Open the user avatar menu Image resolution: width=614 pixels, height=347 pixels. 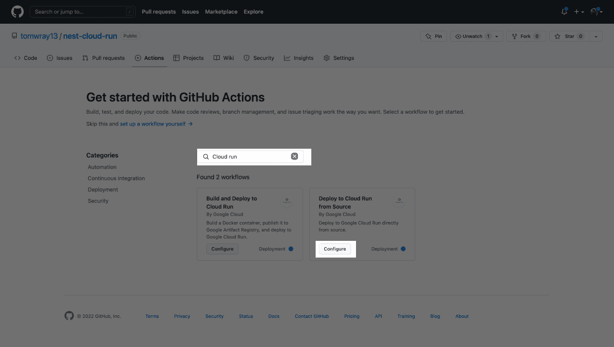tap(596, 12)
